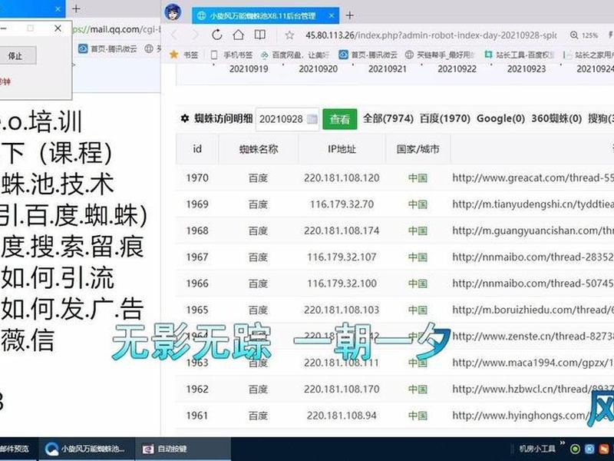Bookmark this page with the star icon
The image size is (614, 461).
[289, 35]
